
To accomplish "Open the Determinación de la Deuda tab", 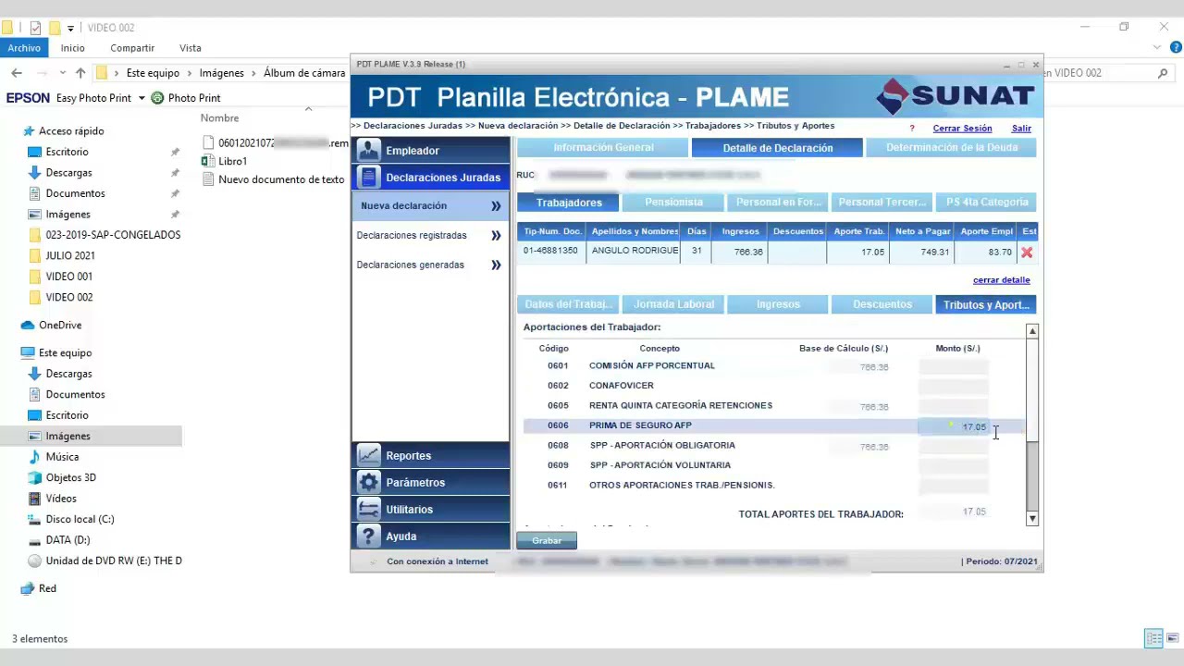I will coord(951,147).
